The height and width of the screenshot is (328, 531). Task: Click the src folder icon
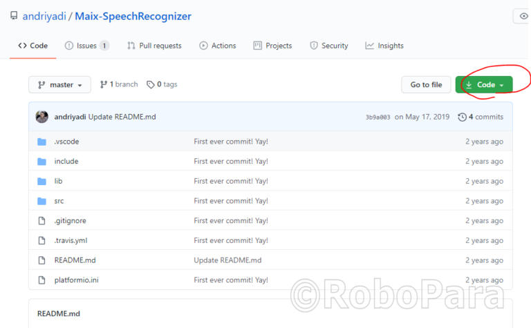click(x=41, y=201)
